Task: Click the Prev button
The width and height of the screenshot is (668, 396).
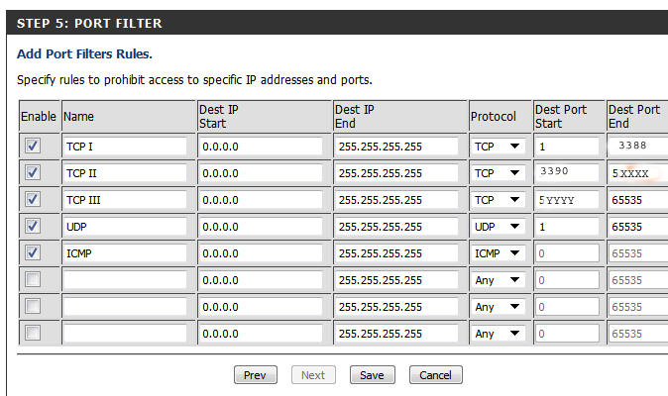Action: (255, 375)
